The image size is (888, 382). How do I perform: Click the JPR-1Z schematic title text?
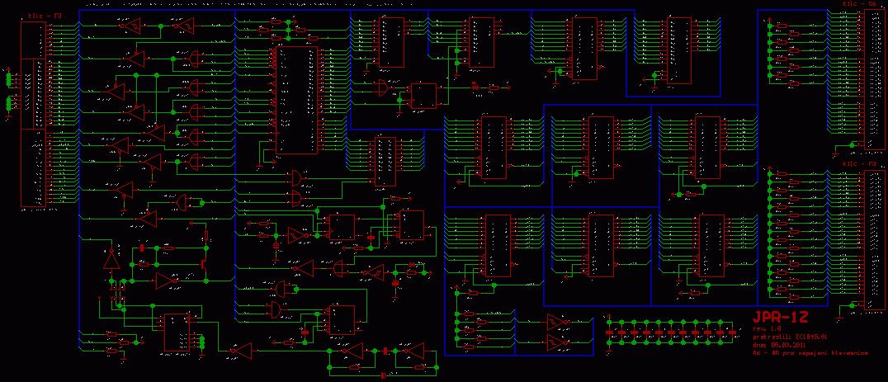pyautogui.click(x=780, y=317)
